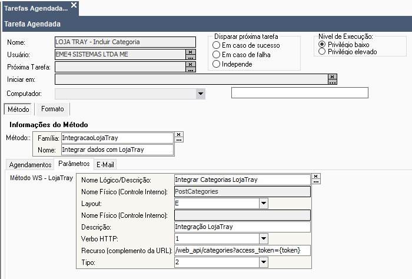
Task: Click the Disparar próxima tarefa group label
Action: click(246, 36)
